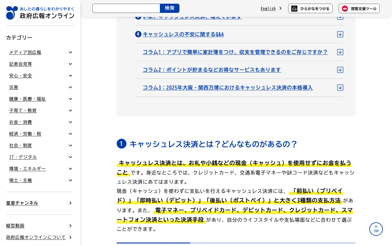Click the 検索 search button
Image resolution: width=392 pixels, height=245 pixels.
pyautogui.click(x=170, y=8)
